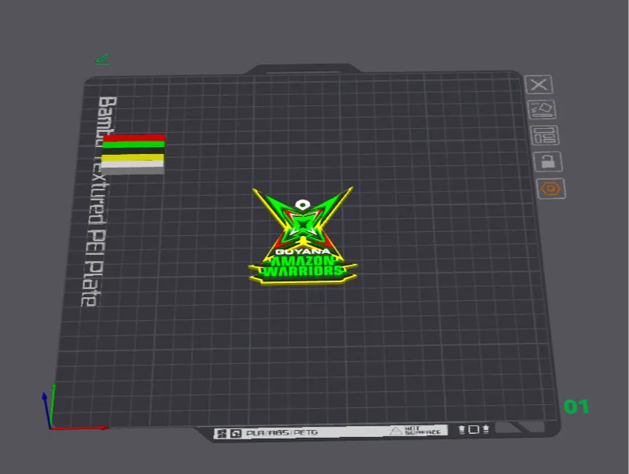The width and height of the screenshot is (629, 474).
Task: Click the auto-orient plate icon
Action: click(542, 109)
